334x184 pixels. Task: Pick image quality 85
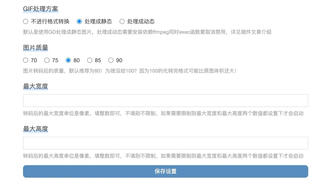pos(90,60)
